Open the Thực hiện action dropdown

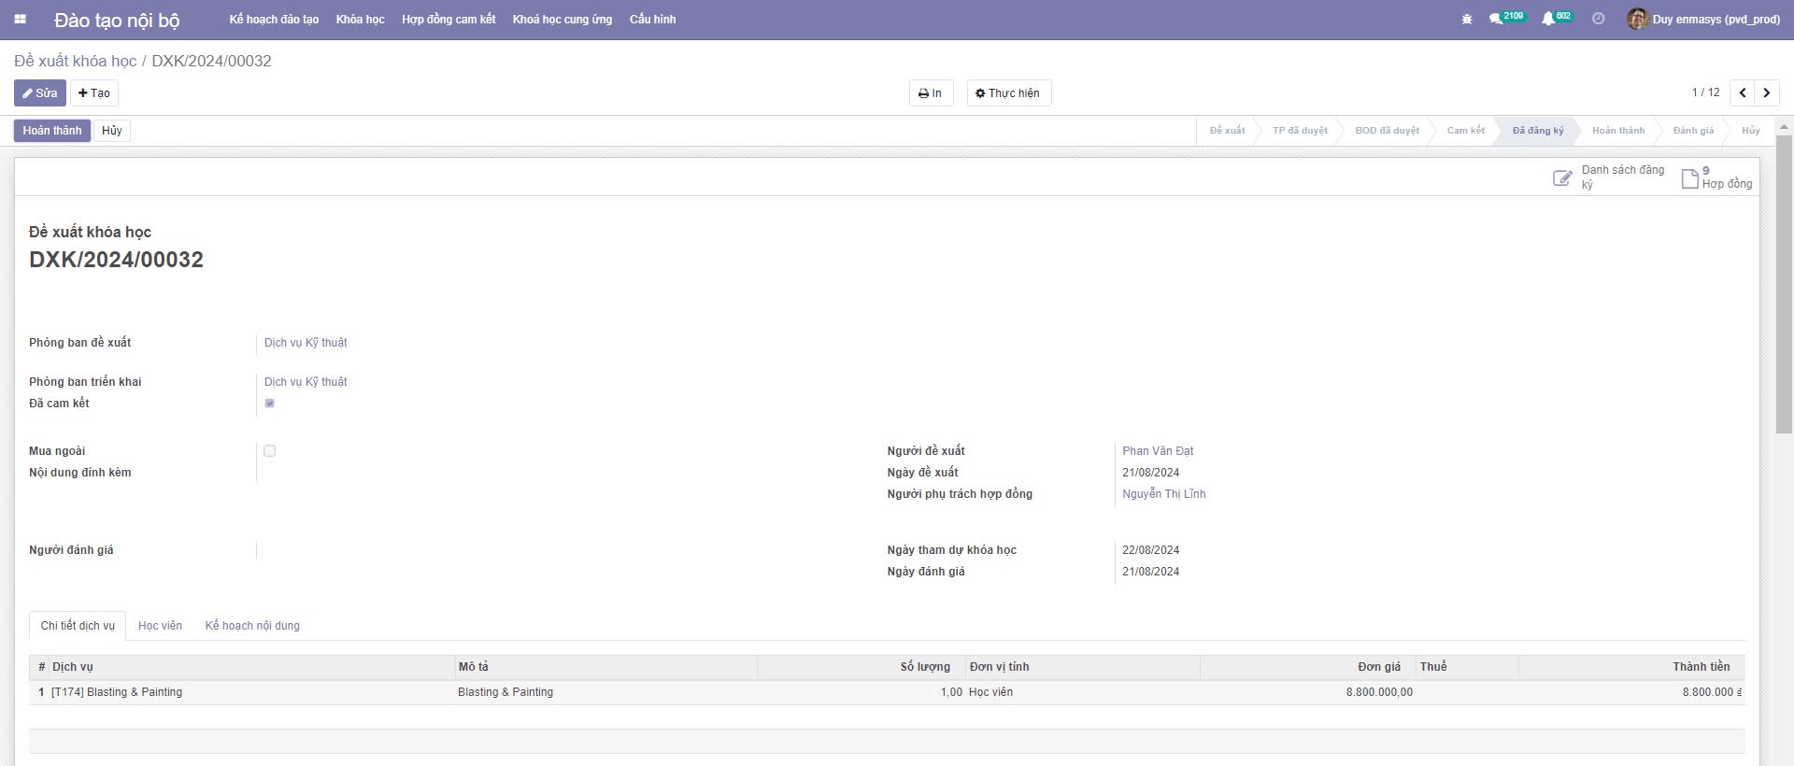tap(1008, 92)
